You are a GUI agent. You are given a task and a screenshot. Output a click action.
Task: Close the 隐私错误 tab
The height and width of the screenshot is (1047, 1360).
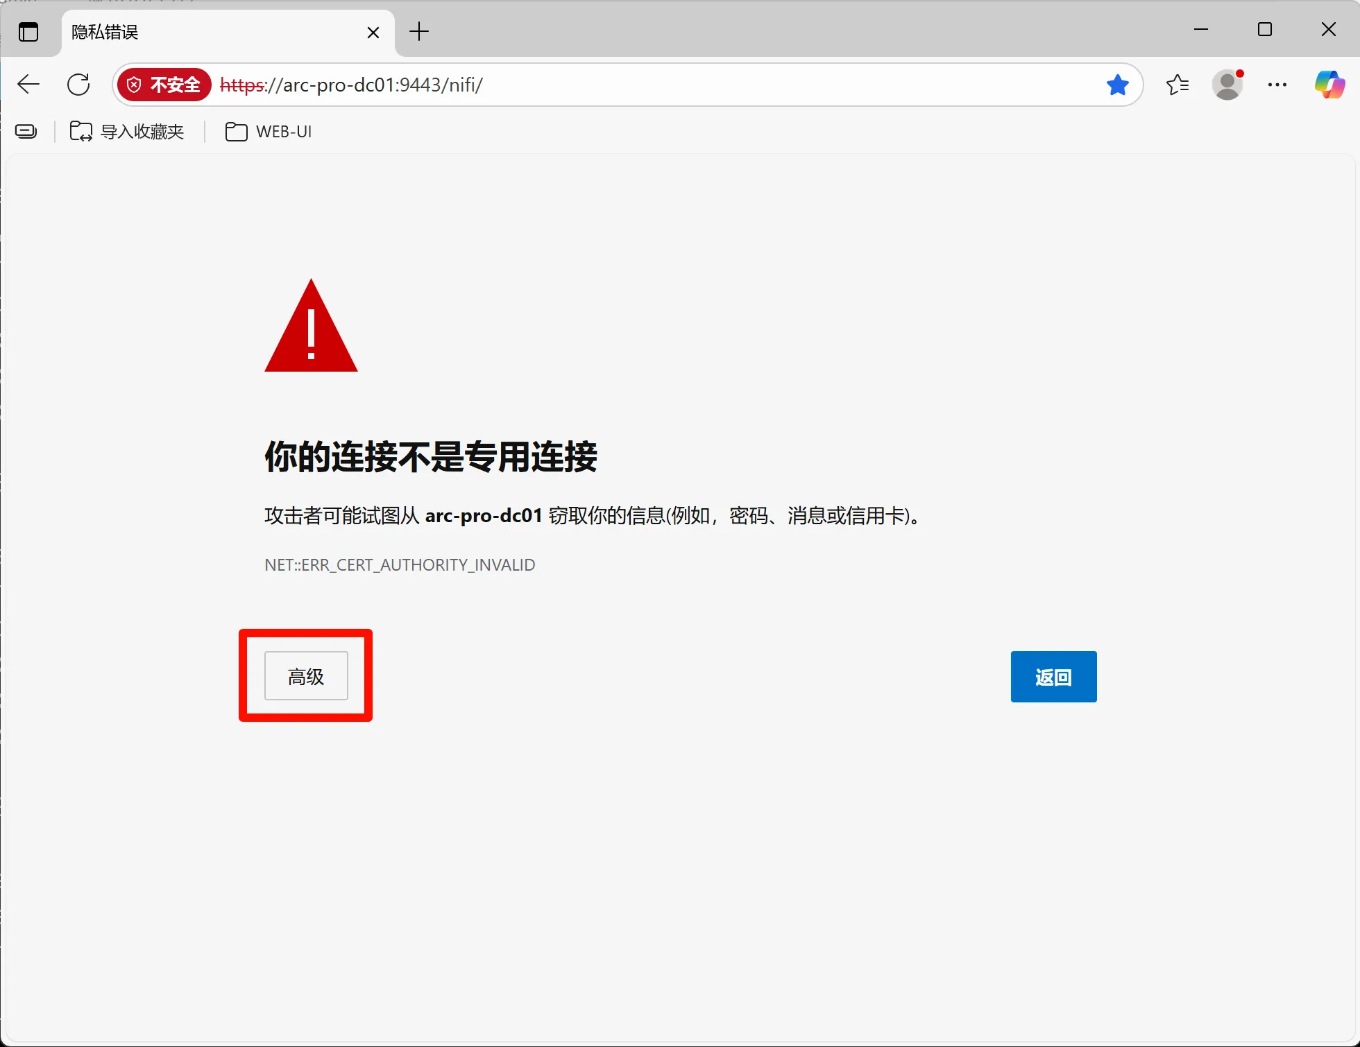[x=373, y=33]
